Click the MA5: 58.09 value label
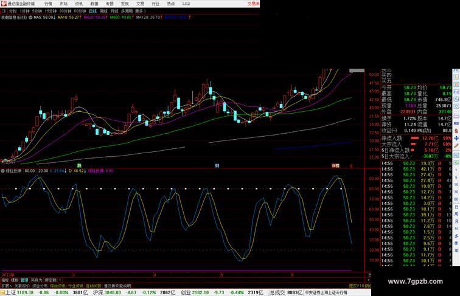The height and width of the screenshot is (296, 460). 44,18
